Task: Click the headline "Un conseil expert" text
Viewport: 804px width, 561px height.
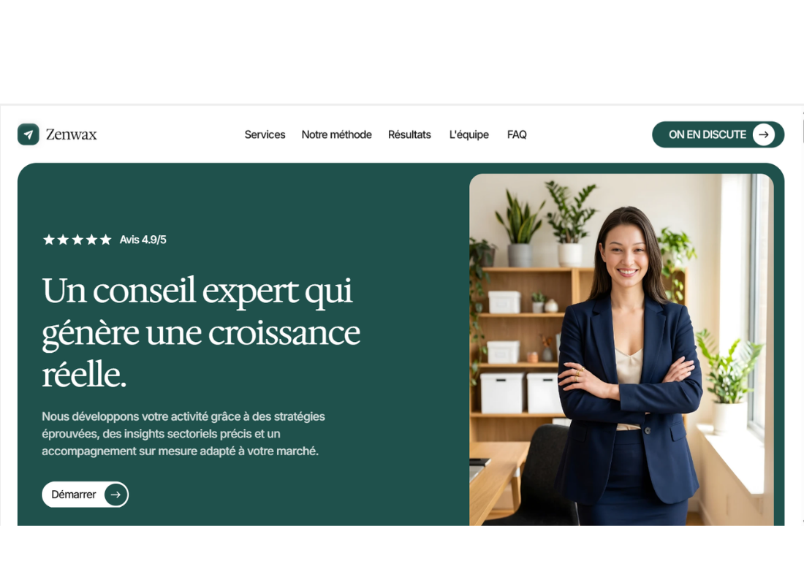Action: (170, 291)
